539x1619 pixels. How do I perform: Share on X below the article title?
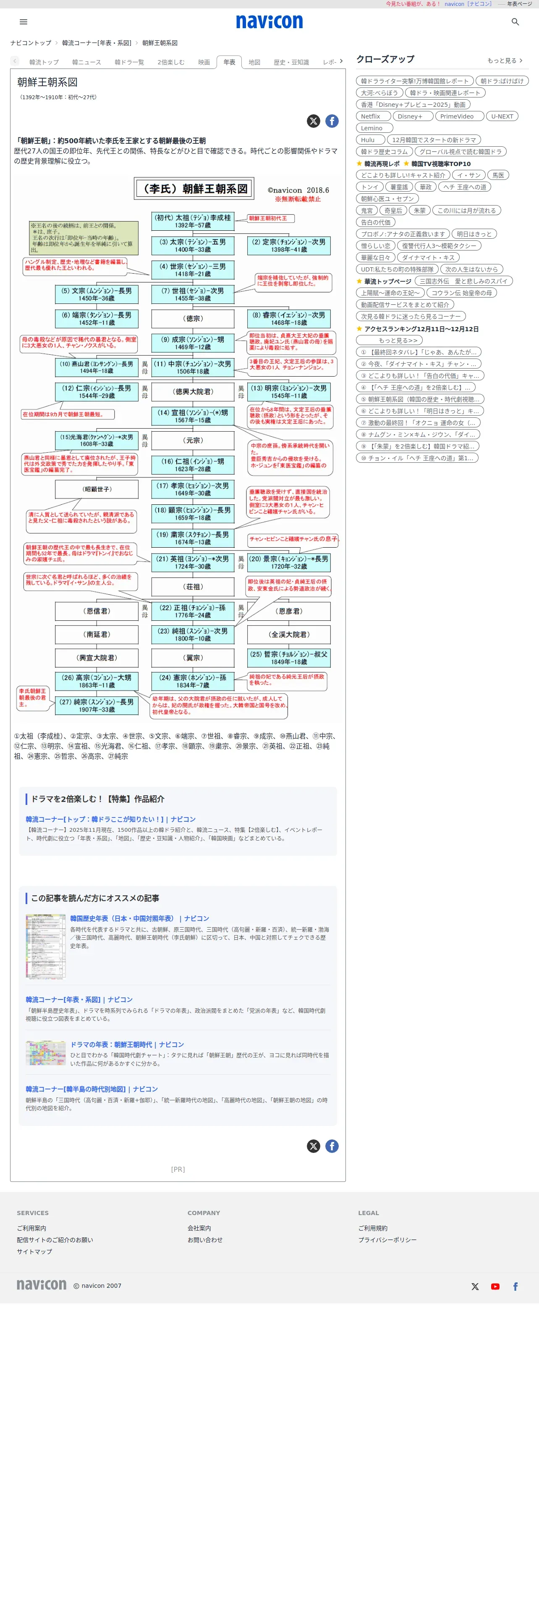point(313,121)
